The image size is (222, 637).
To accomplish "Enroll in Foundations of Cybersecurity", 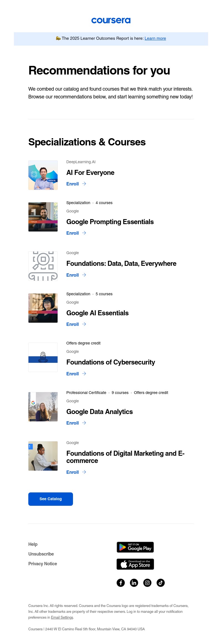I will 73,374.
